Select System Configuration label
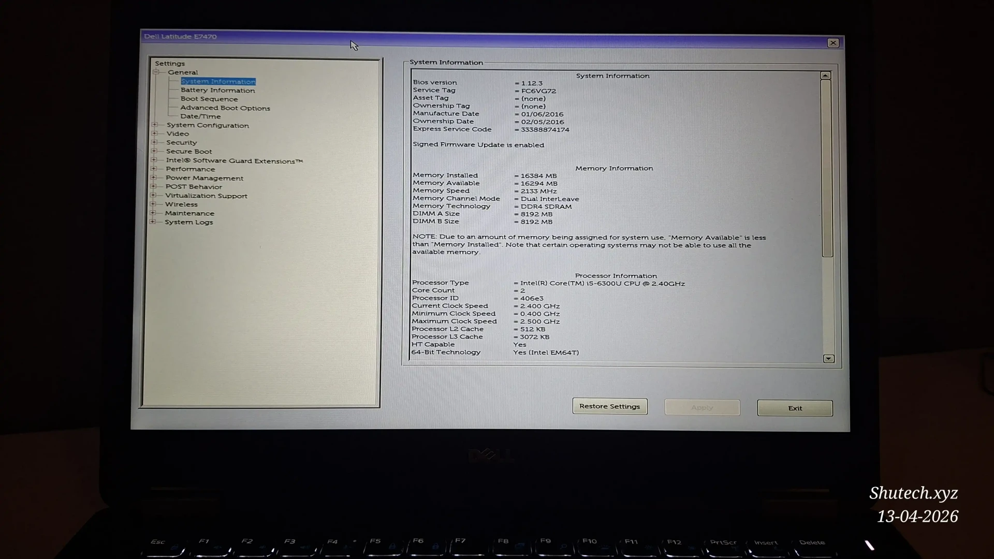The height and width of the screenshot is (559, 994). [208, 125]
